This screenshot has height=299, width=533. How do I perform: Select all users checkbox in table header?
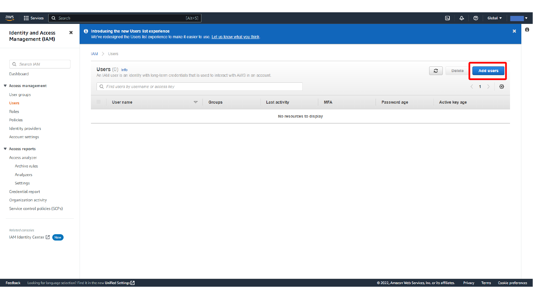tap(99, 102)
